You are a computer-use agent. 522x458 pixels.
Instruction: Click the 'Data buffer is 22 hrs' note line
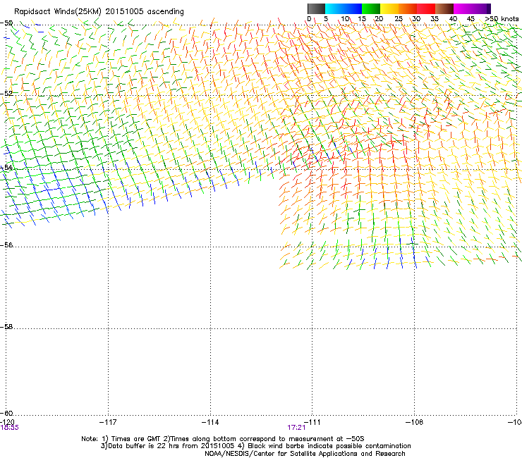click(255, 446)
